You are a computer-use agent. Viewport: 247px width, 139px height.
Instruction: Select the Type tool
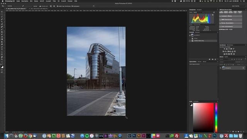tap(2, 49)
